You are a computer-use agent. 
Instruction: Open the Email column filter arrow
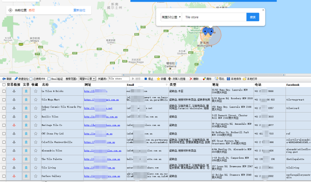167,85
